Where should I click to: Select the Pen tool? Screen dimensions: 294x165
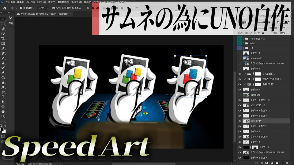click(x=3, y=92)
